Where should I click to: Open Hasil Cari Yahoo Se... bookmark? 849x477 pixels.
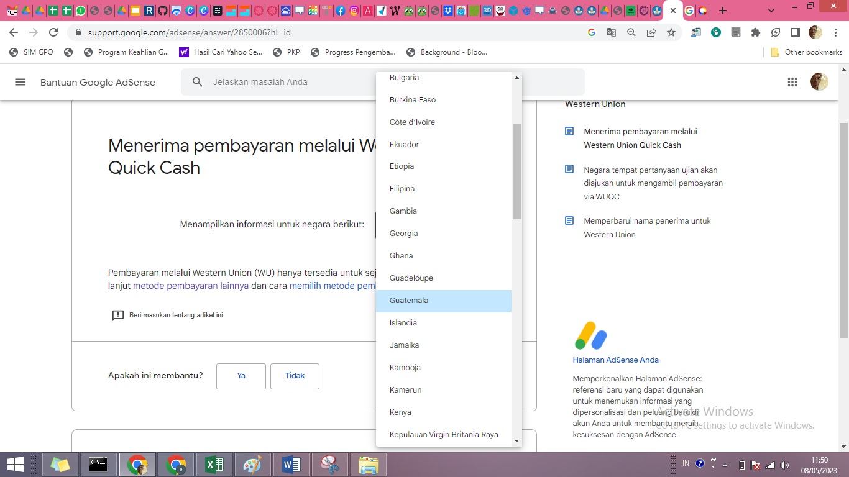coord(221,52)
